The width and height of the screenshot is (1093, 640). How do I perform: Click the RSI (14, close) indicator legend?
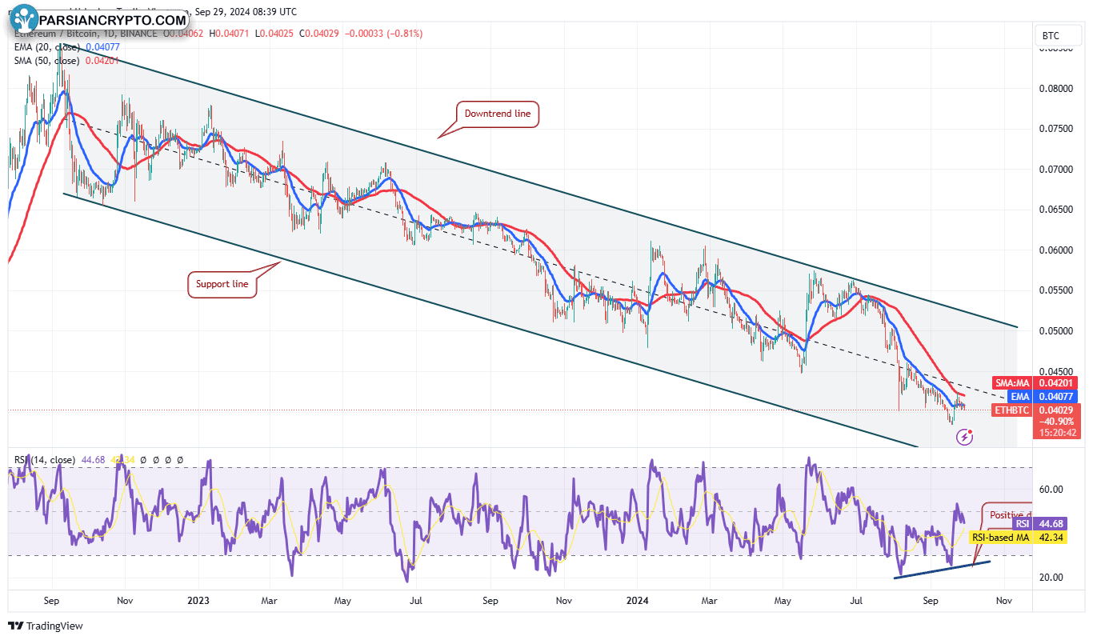coord(45,460)
